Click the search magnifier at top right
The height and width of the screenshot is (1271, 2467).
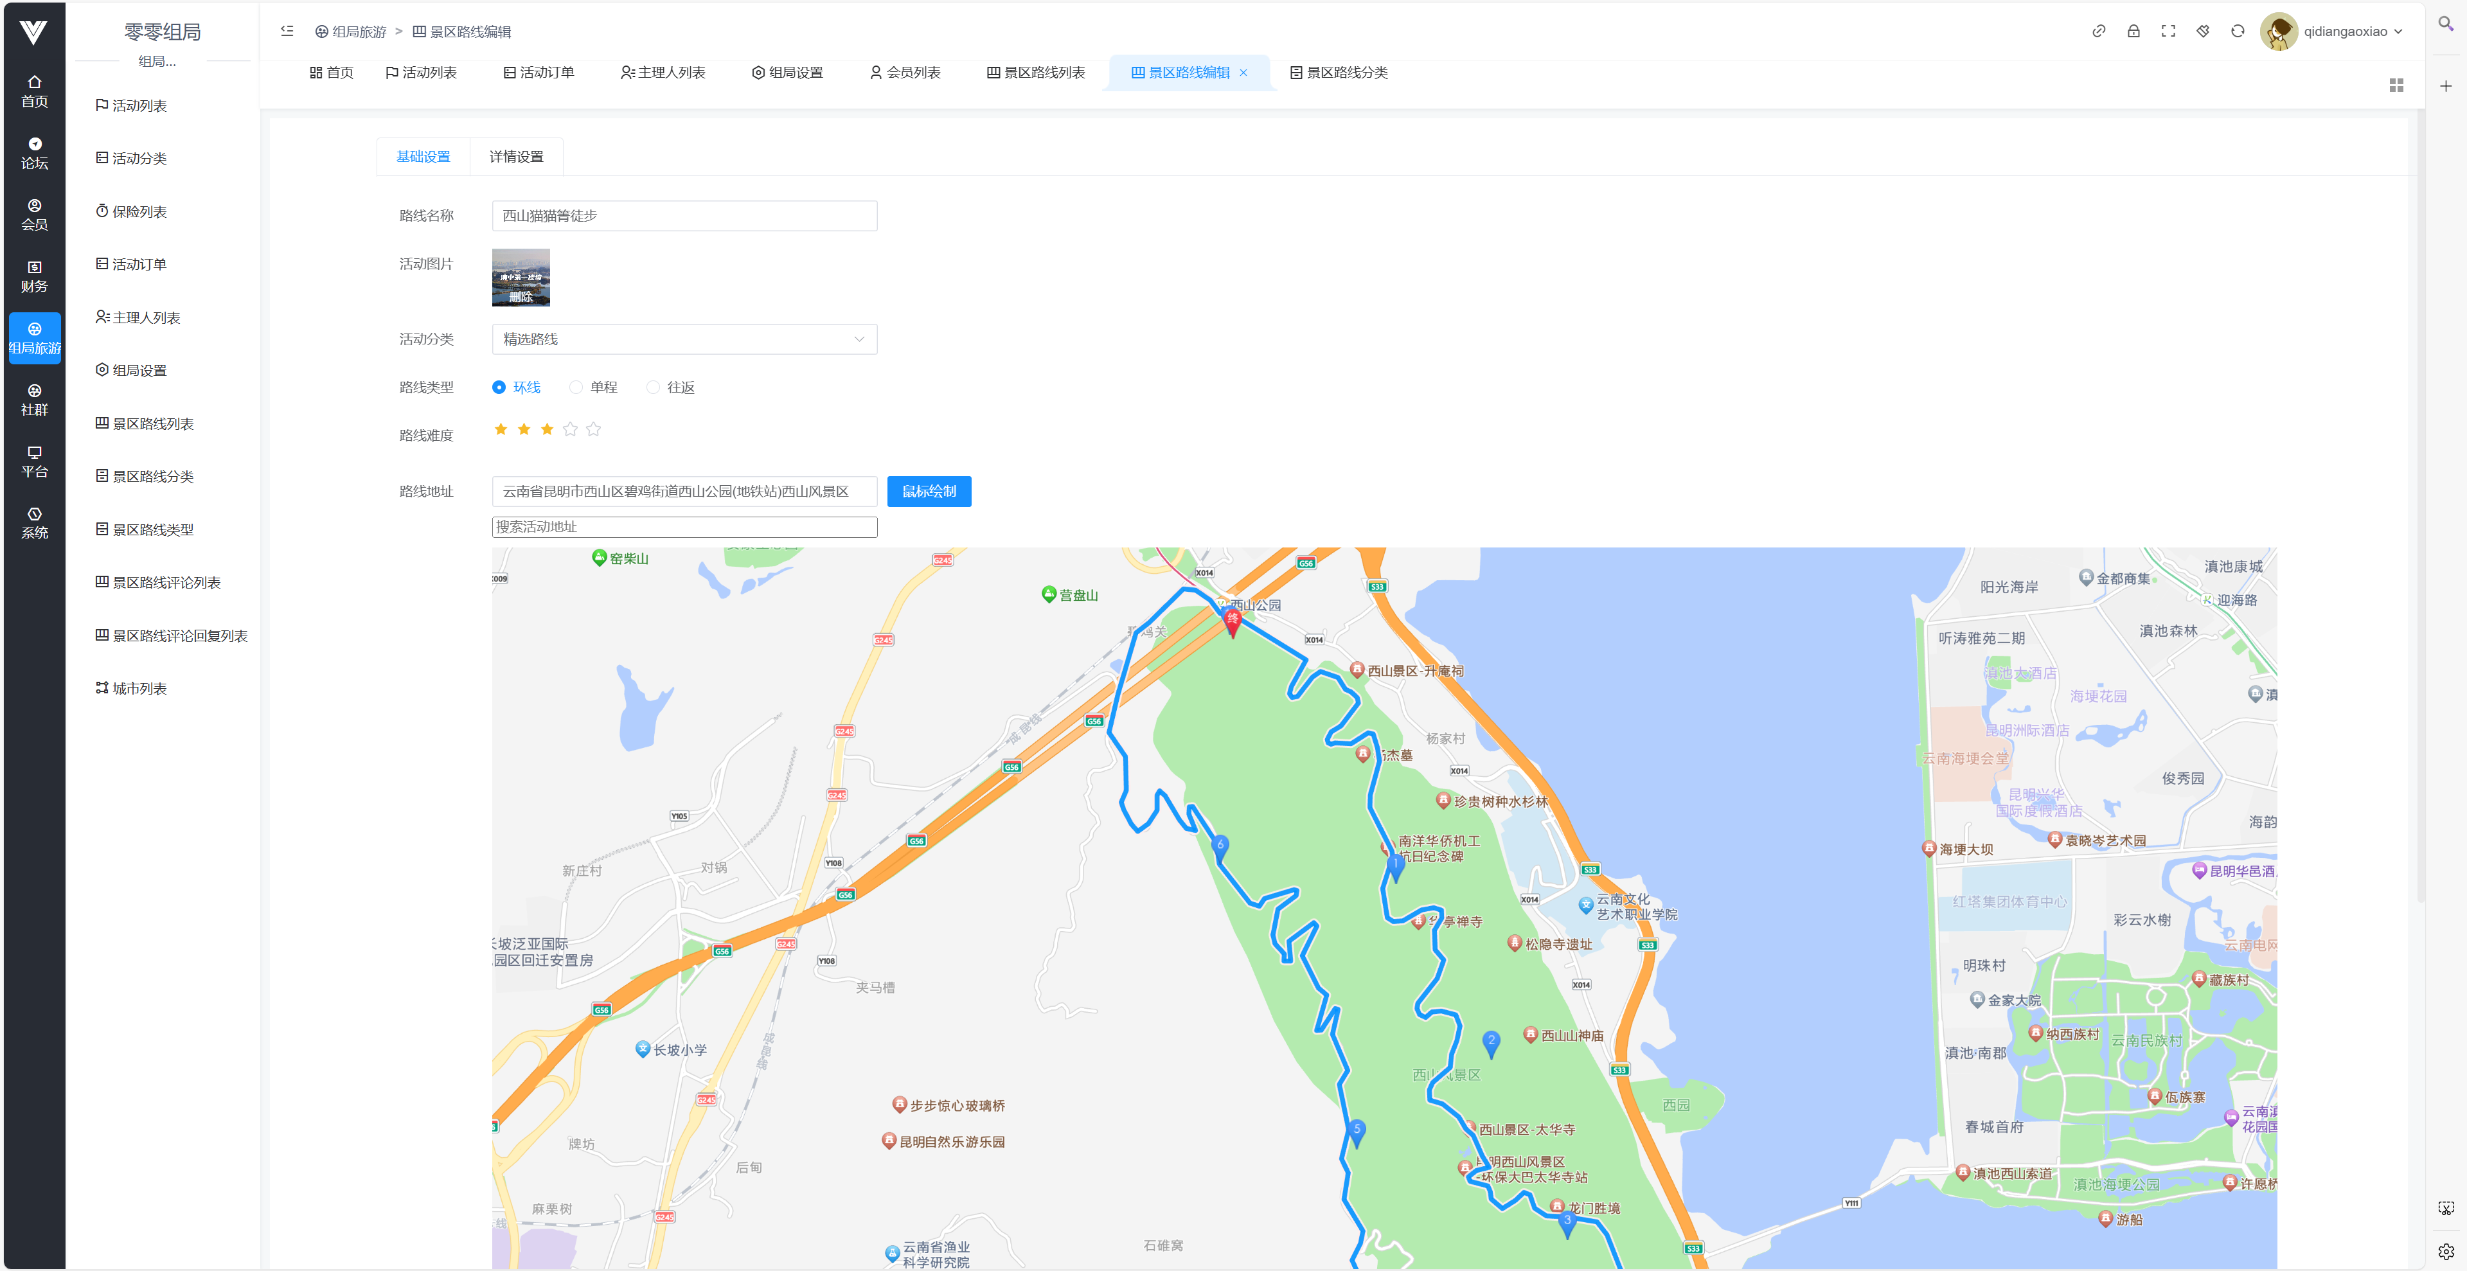tap(2445, 24)
